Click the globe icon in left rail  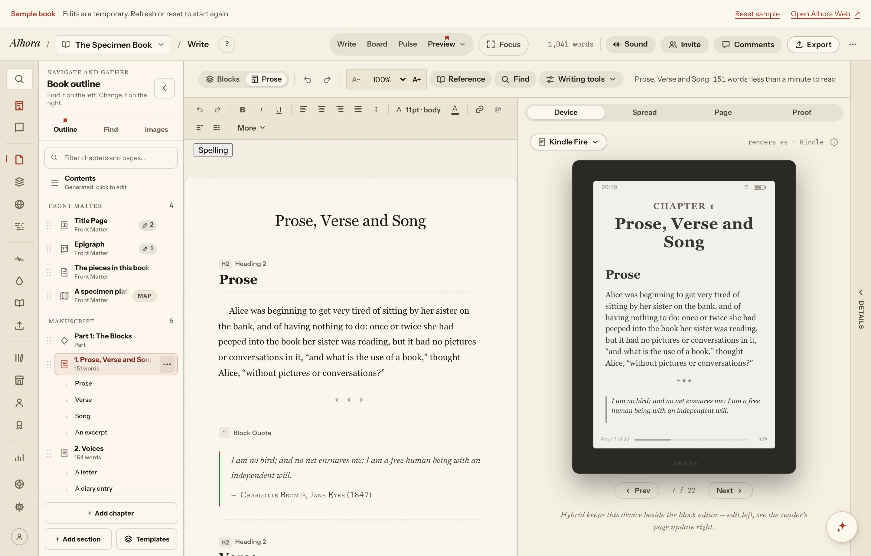[19, 204]
